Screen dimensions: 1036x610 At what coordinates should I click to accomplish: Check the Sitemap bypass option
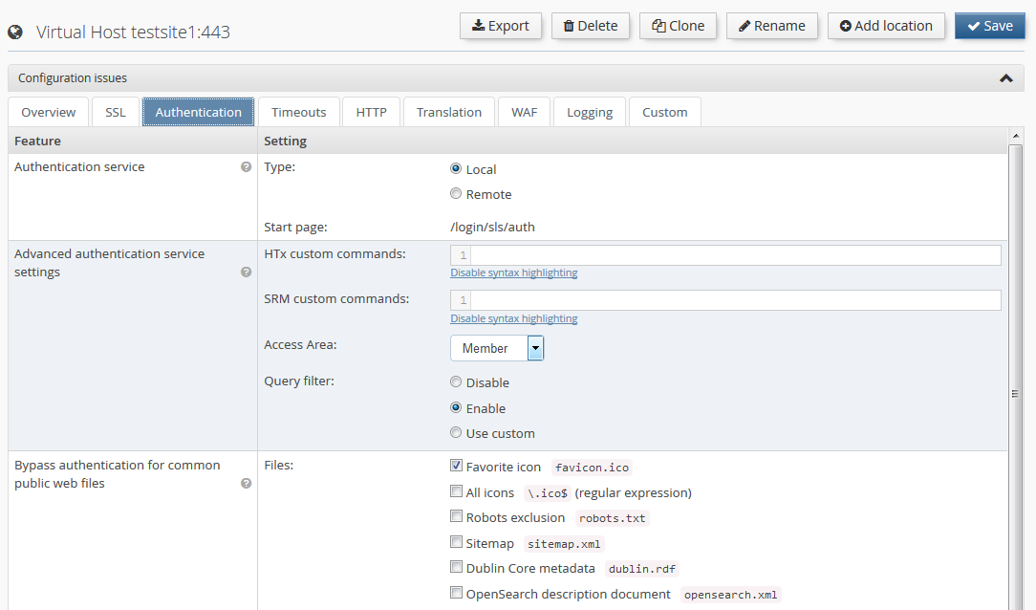point(456,541)
